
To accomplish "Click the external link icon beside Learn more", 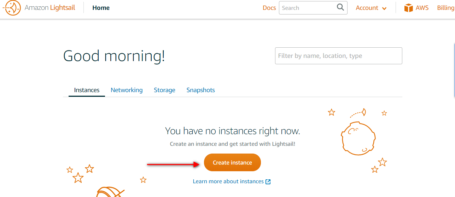I will click(268, 181).
